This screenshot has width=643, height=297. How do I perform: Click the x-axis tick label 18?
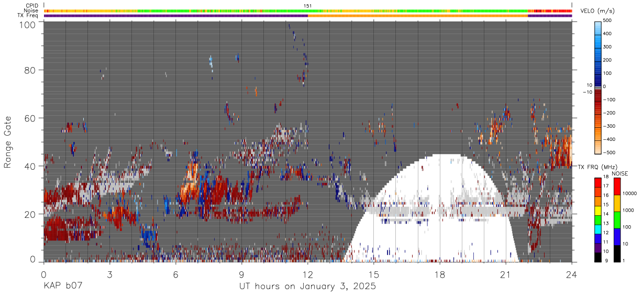coord(440,274)
